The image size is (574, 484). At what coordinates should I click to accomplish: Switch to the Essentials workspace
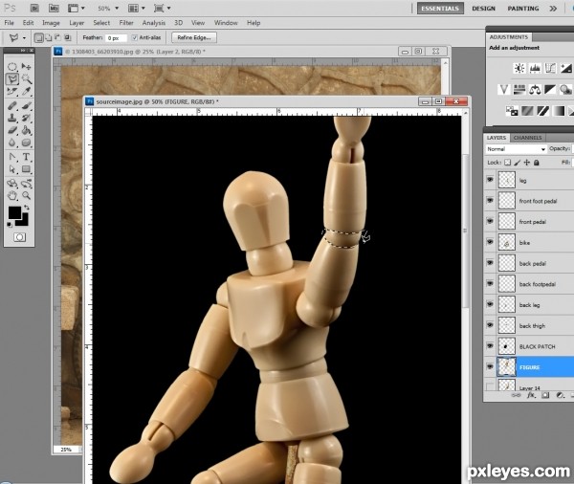point(440,8)
